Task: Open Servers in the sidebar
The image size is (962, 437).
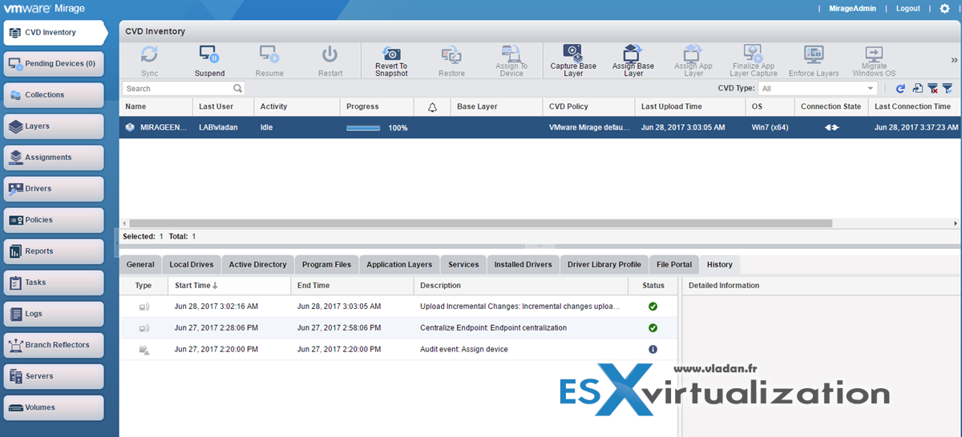Action: (x=54, y=376)
